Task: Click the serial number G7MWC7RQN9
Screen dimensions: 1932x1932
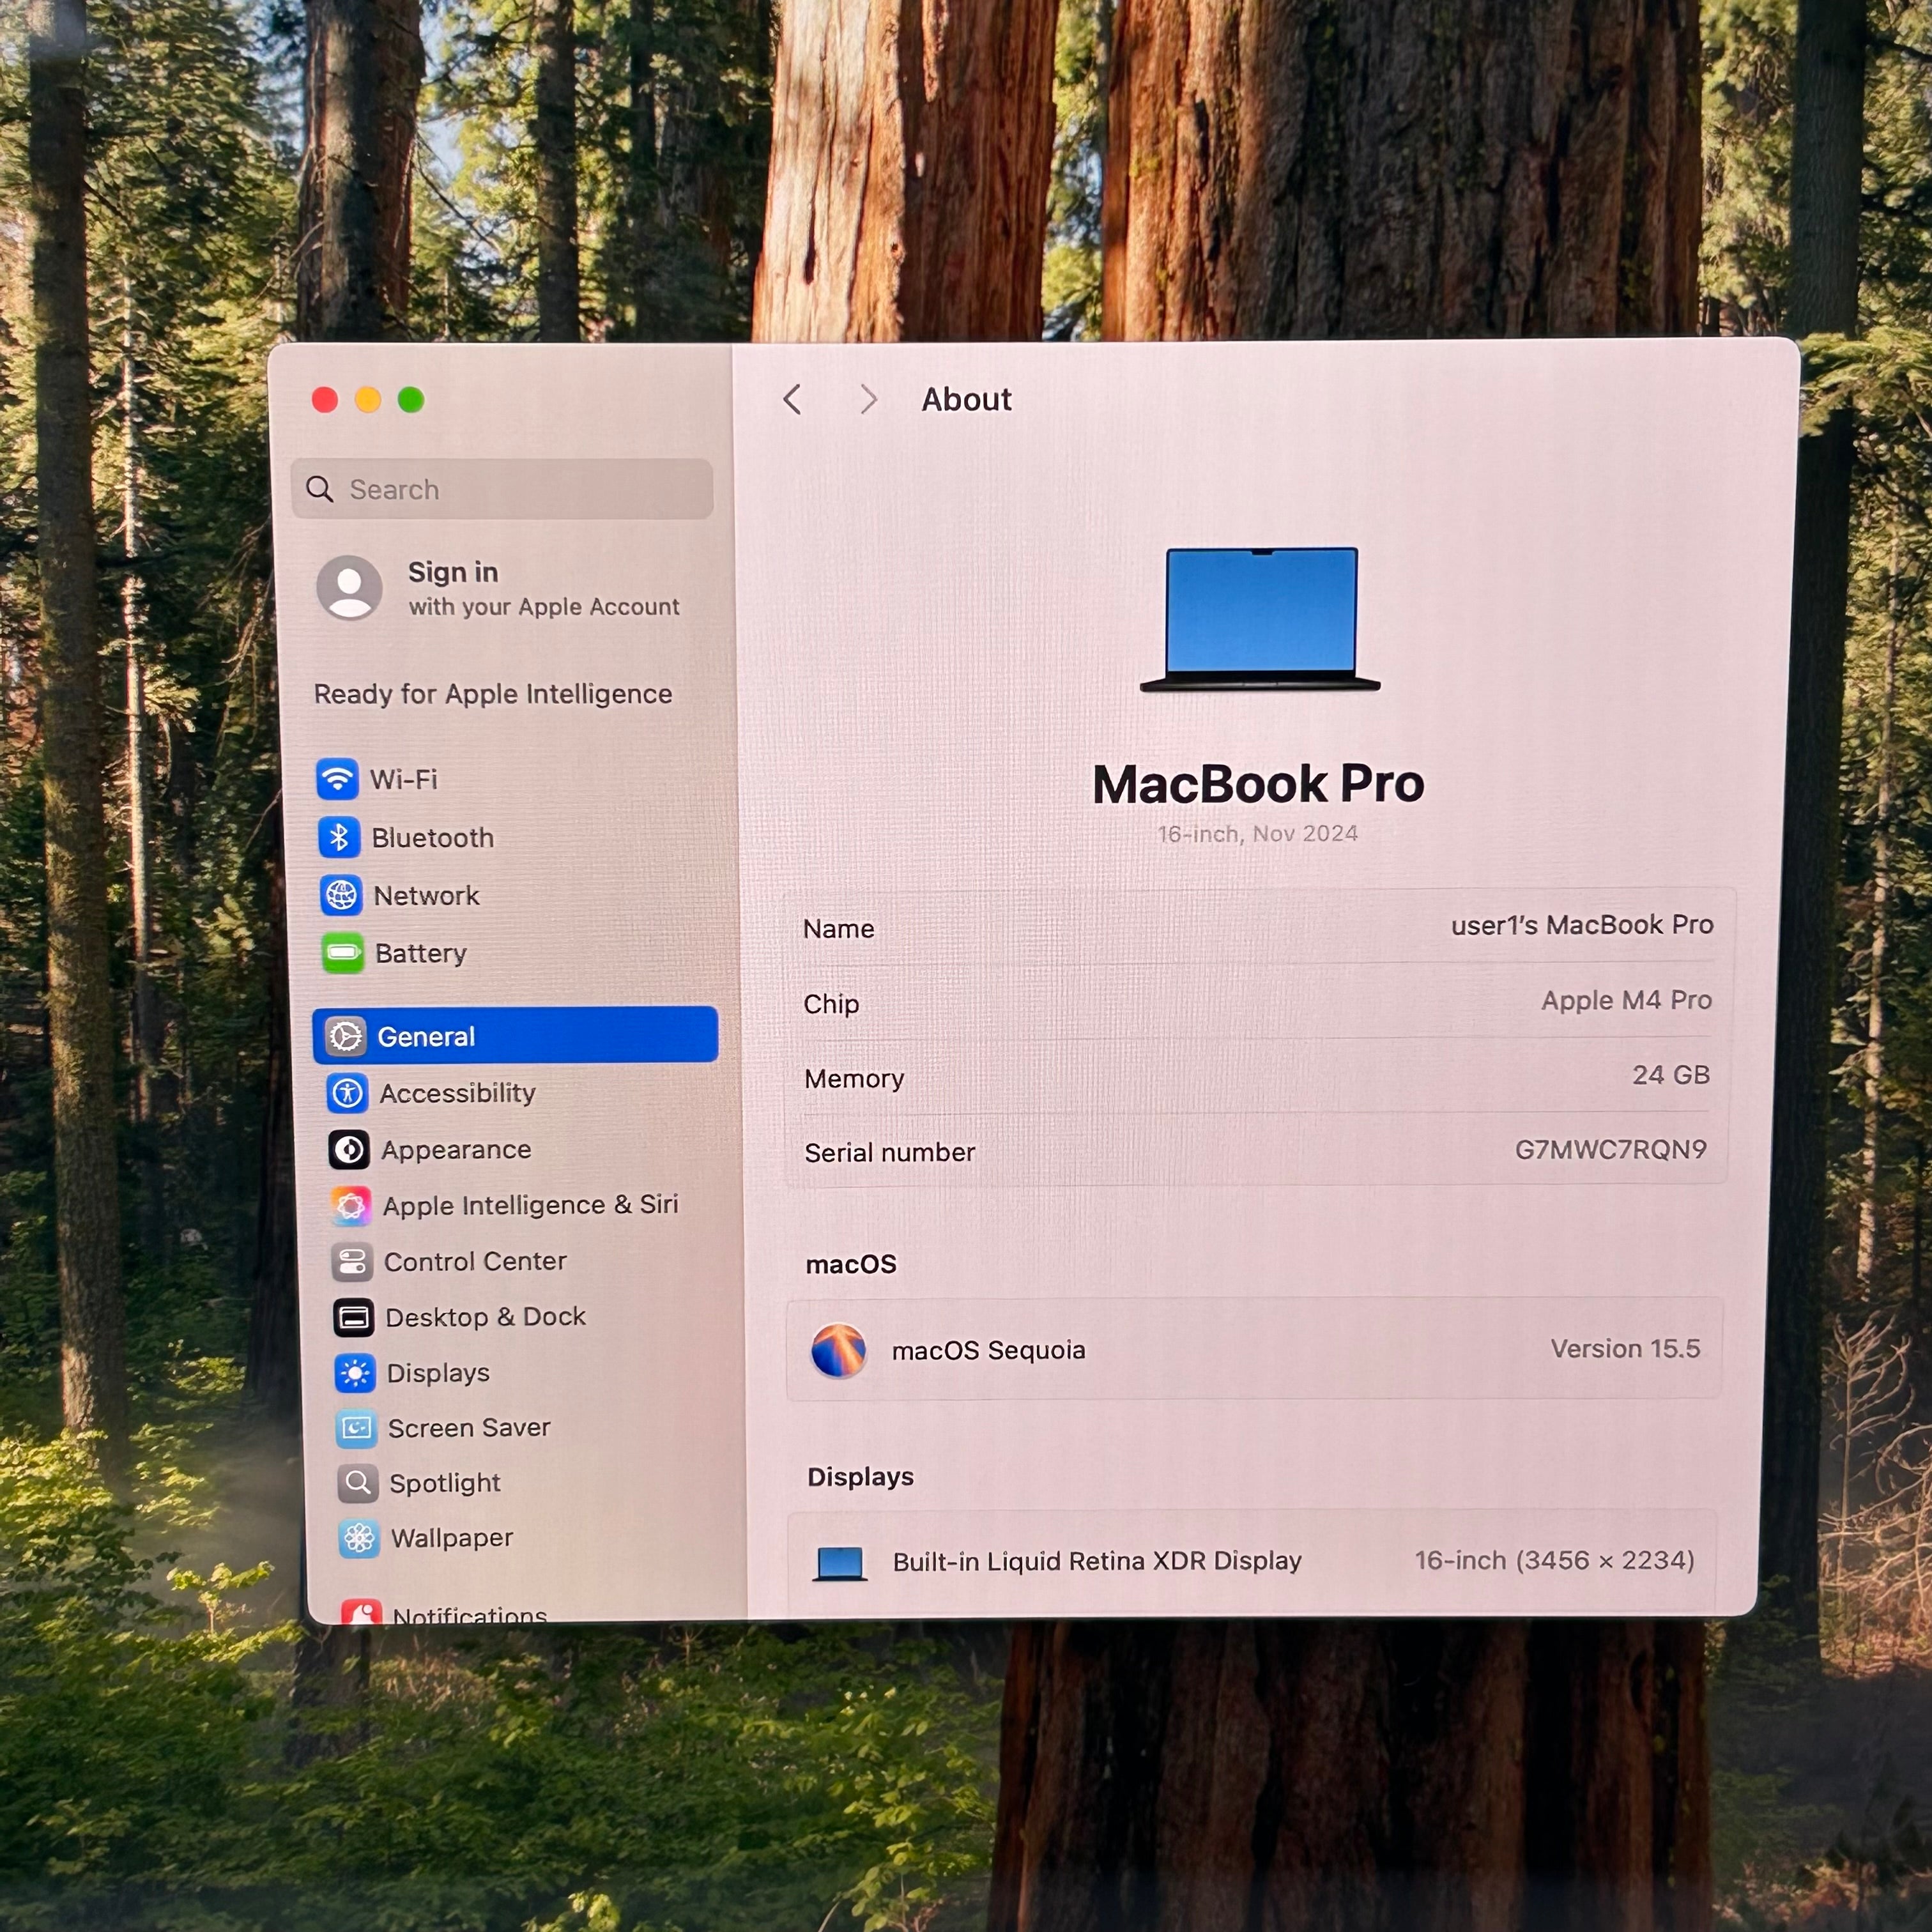Action: tap(1611, 1150)
